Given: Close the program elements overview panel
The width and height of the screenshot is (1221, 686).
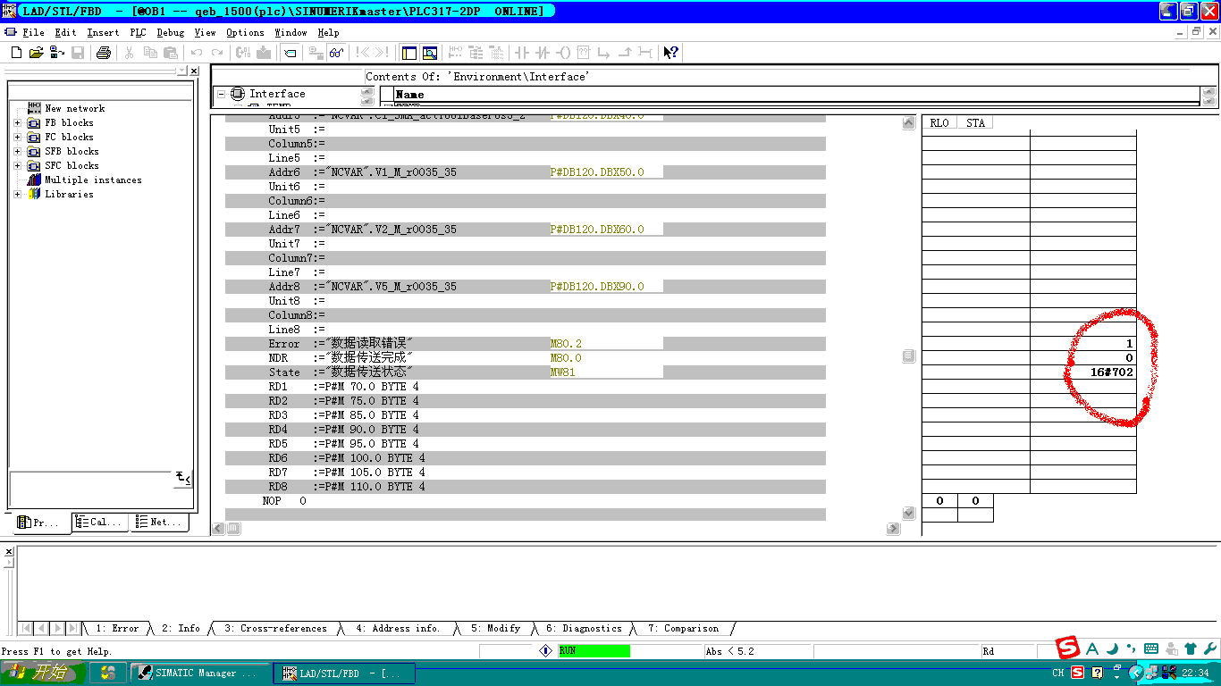Looking at the screenshot, I should (x=194, y=71).
